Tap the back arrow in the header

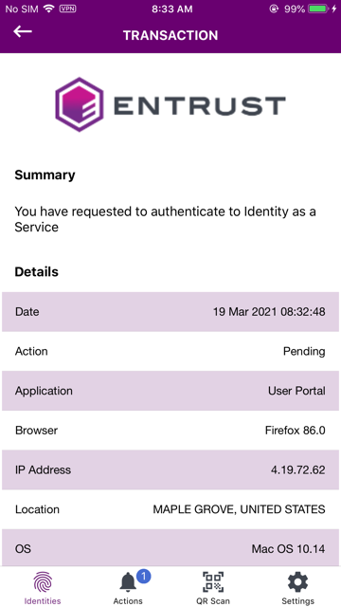tap(23, 31)
